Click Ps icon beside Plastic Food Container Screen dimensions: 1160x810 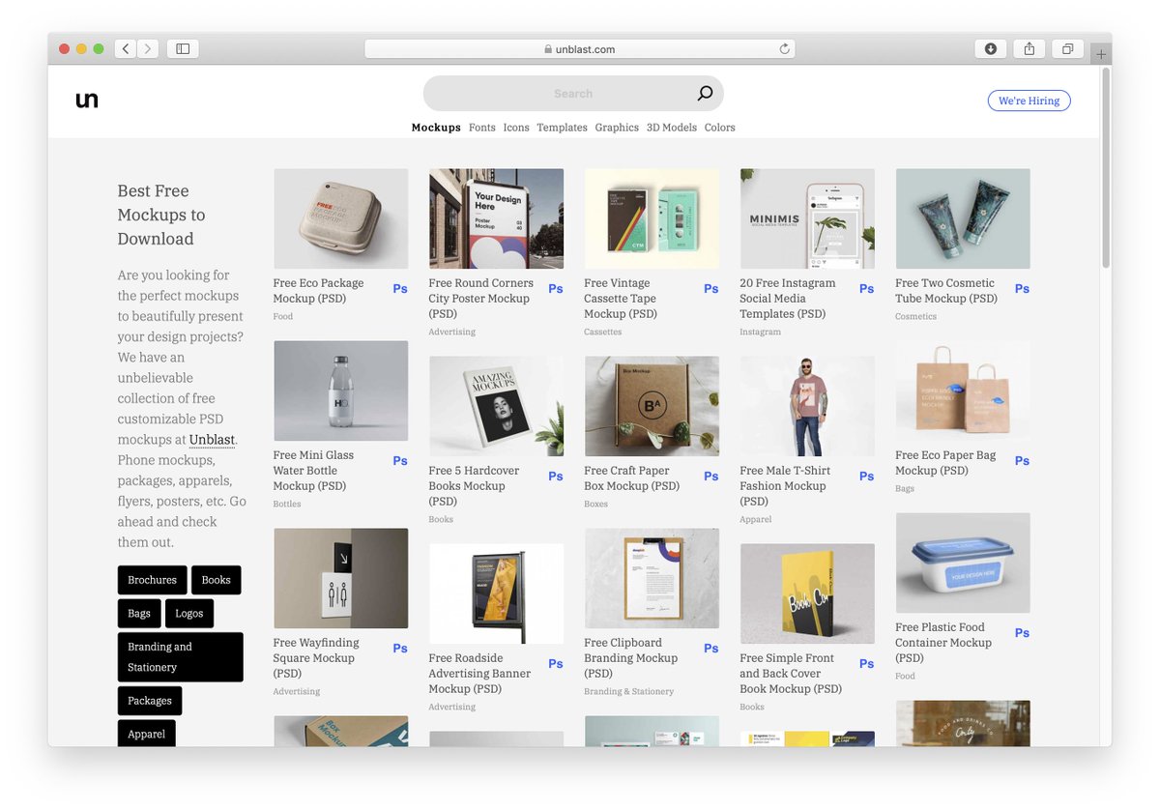pyautogui.click(x=1023, y=632)
